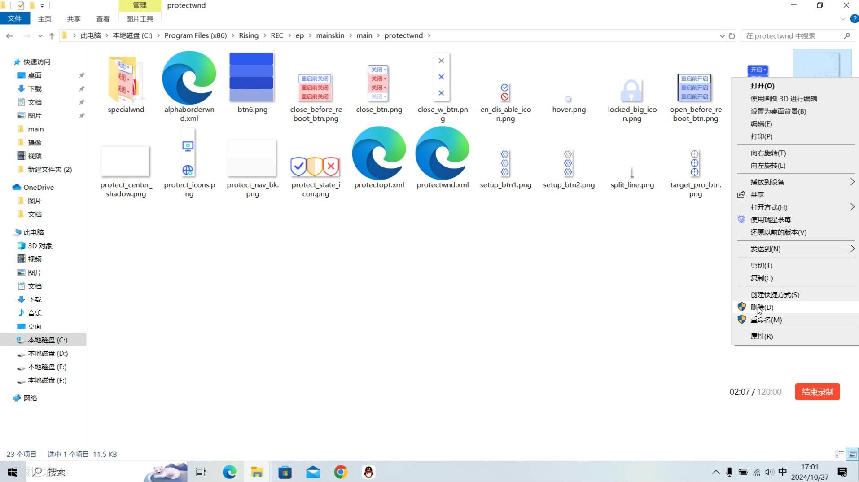Screen dimensions: 859x482
Task: Choose 复制(C) in the context menu
Action: coord(795,278)
